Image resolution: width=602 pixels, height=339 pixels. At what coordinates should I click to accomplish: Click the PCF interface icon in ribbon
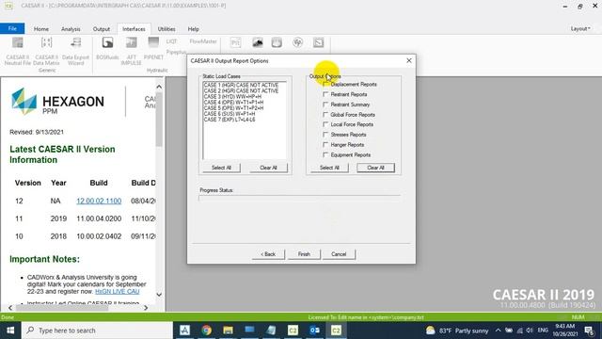point(236,42)
